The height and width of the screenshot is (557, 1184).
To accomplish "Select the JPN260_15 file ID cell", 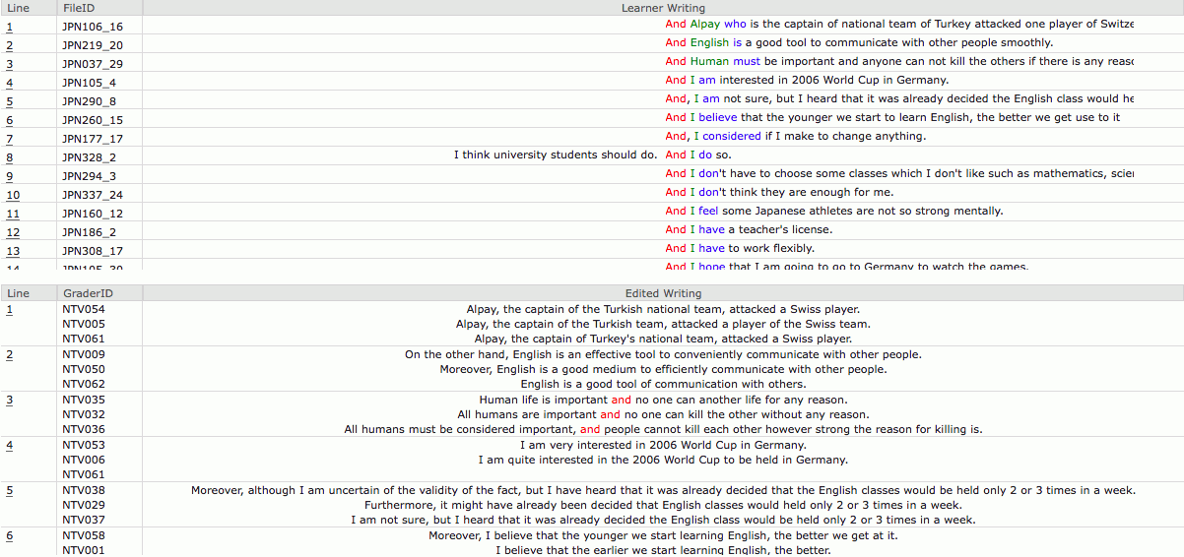I will (x=93, y=119).
